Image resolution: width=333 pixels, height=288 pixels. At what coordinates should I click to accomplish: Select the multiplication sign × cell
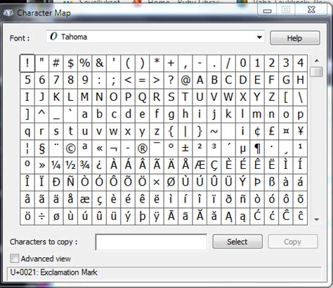(x=157, y=182)
